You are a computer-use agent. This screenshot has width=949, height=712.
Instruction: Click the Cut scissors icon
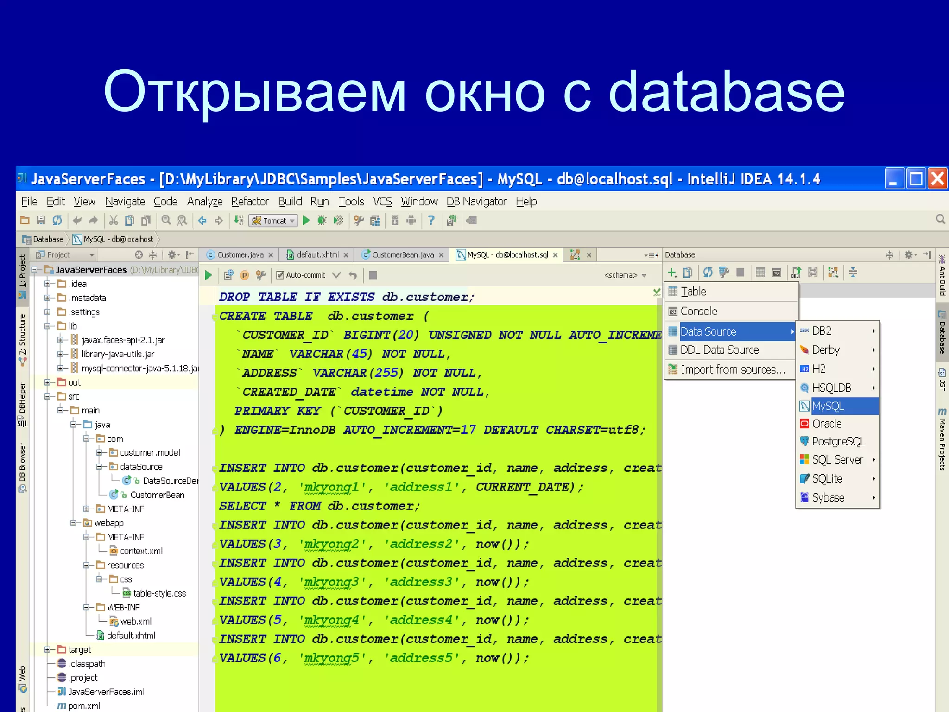[x=114, y=221]
